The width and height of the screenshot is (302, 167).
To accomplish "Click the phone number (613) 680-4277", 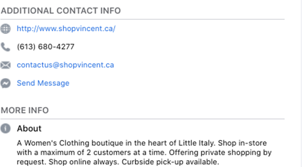I will 46,47.
